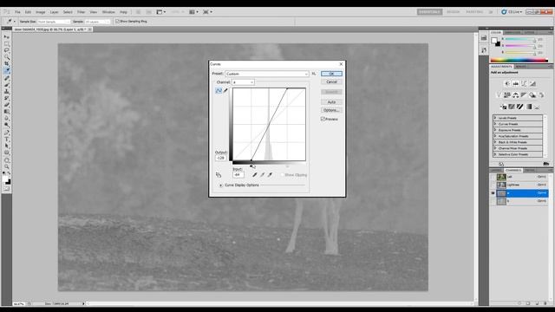Screen dimensions: 555x312
Task: Select the Crop tool
Action: [x=7, y=63]
